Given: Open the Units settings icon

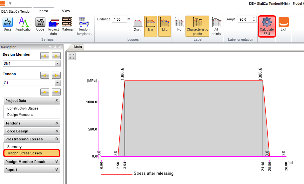Looking at the screenshot, I should click(x=8, y=25).
